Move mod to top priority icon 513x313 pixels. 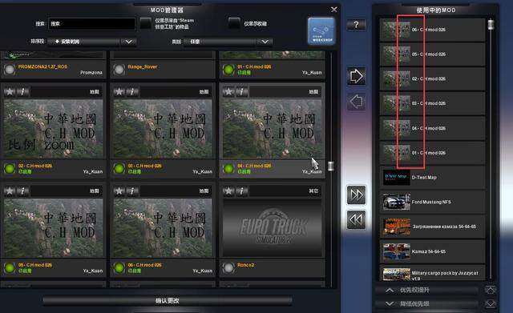[490, 290]
